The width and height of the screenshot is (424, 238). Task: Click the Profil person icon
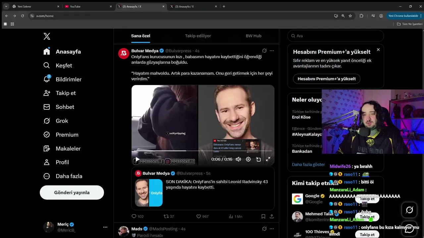click(x=47, y=162)
